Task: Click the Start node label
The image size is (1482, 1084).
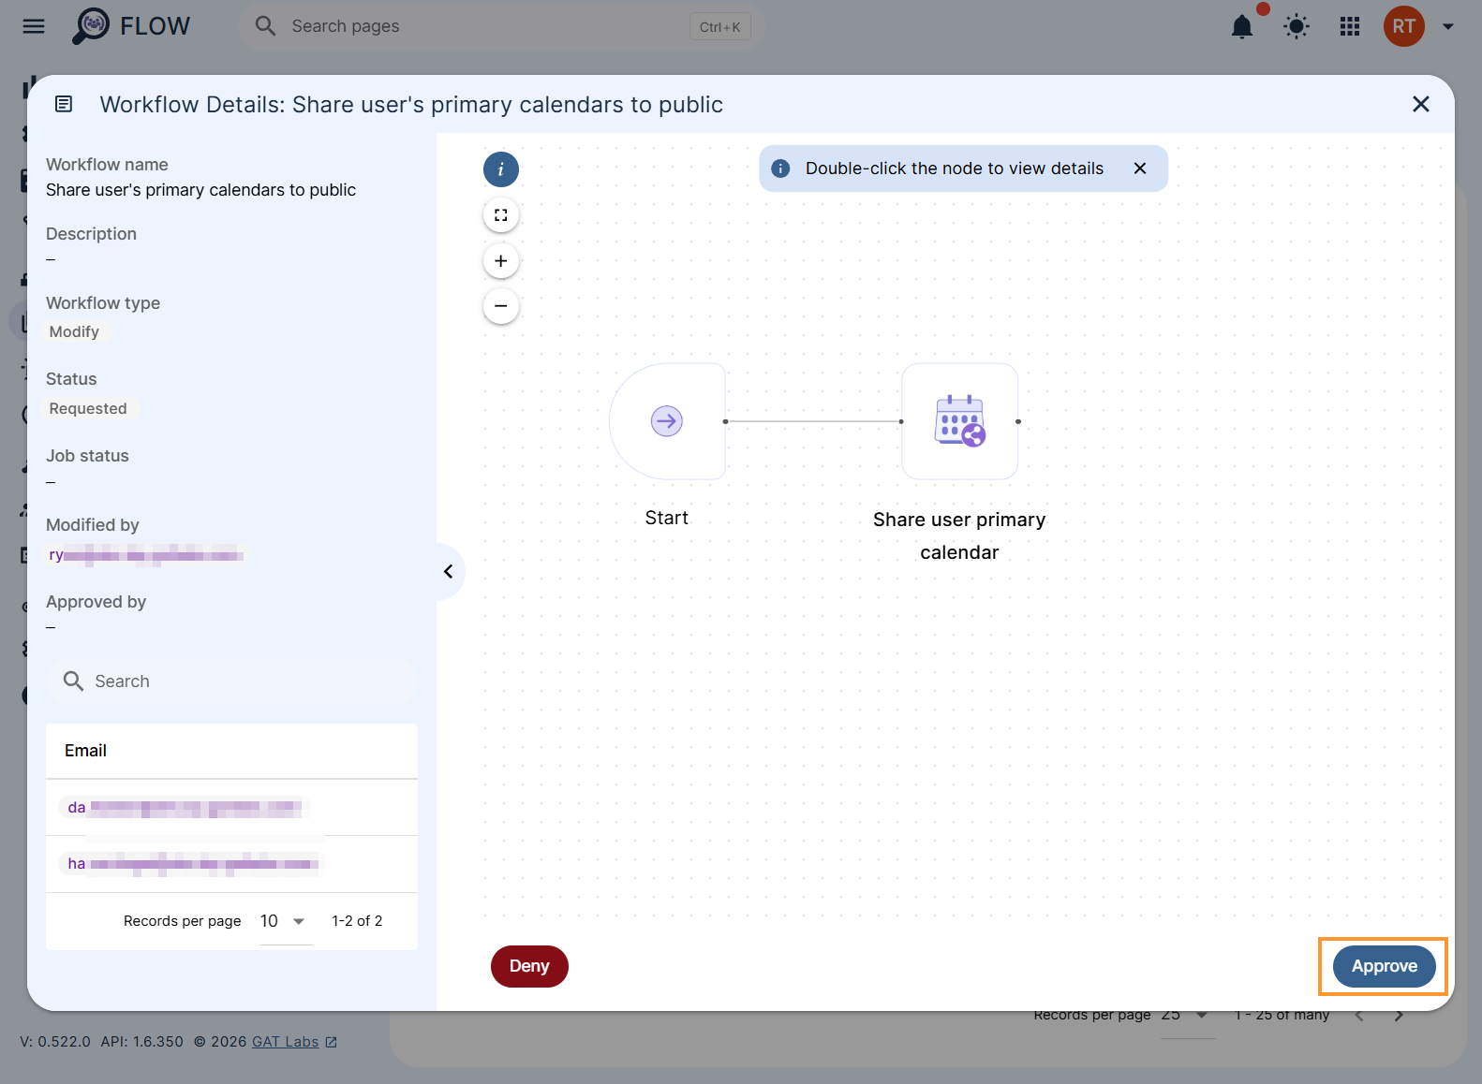Action: click(x=667, y=518)
